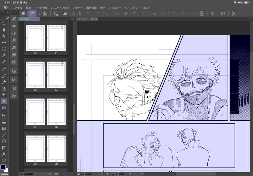Image resolution: width=253 pixels, height=176 pixels.
Task: Open the Navigator palette icon
Action: point(14,96)
